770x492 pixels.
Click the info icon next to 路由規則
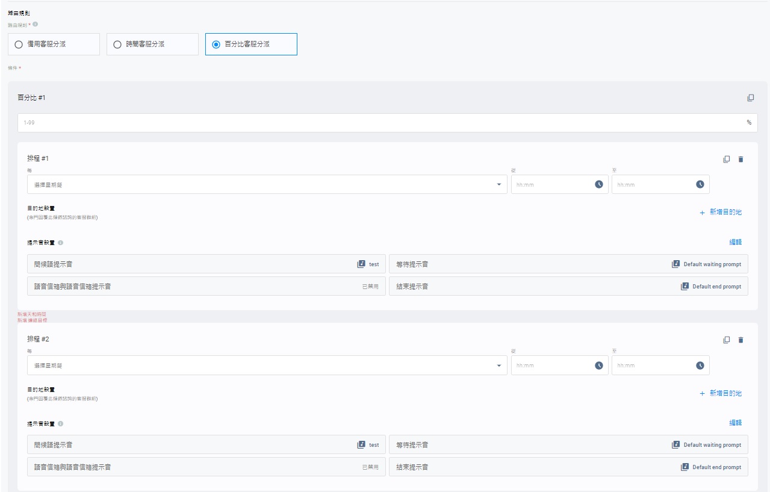36,25
